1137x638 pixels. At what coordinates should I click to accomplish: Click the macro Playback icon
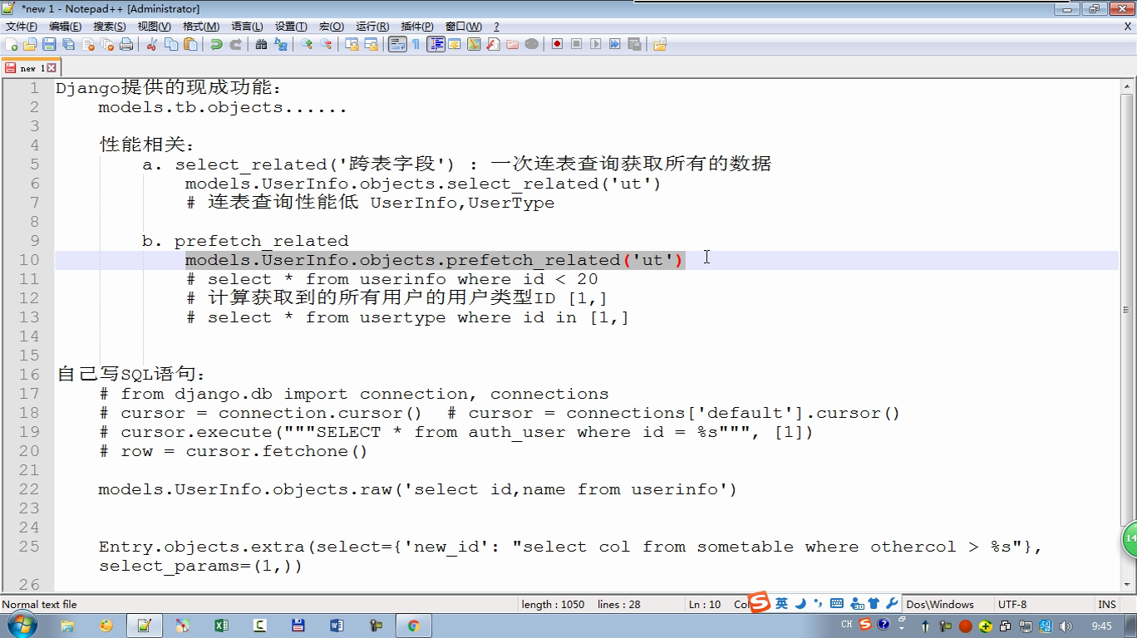595,44
